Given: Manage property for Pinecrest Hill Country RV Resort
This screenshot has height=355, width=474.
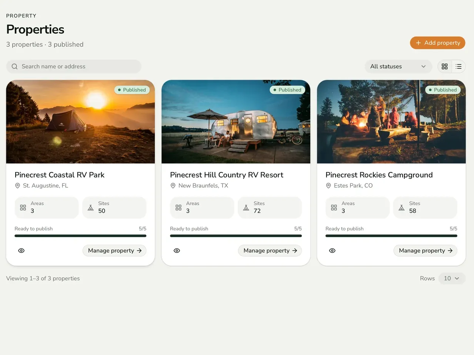Looking at the screenshot, I should pos(270,251).
